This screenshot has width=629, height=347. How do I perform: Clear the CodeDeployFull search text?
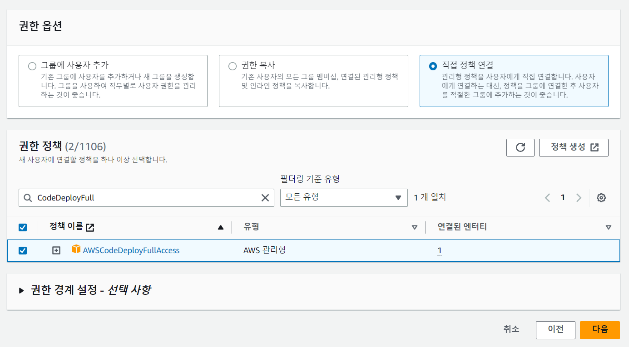click(x=265, y=198)
